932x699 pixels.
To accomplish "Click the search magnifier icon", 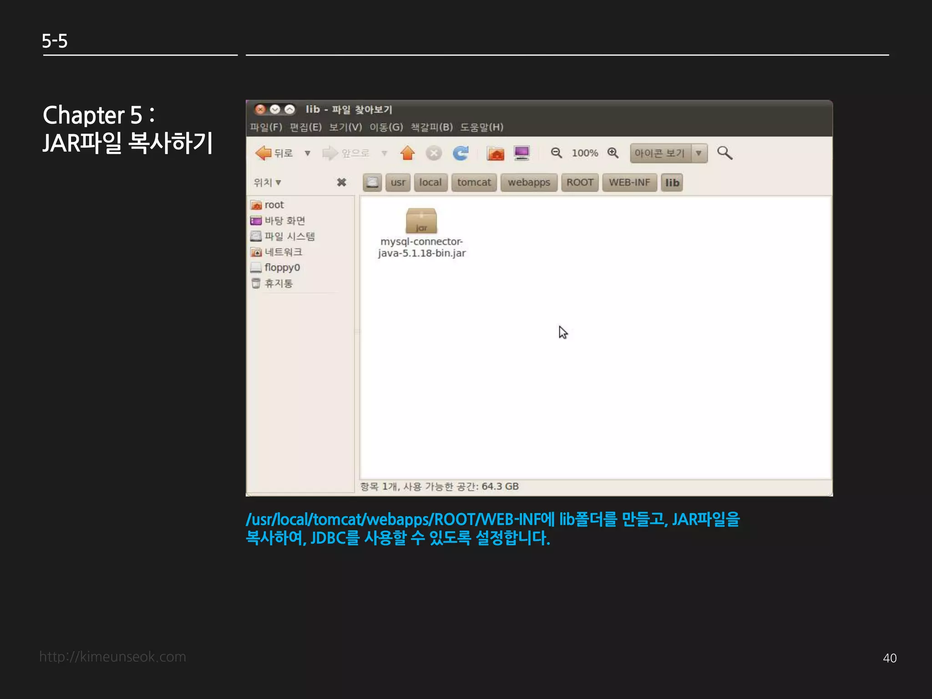I will tap(724, 153).
